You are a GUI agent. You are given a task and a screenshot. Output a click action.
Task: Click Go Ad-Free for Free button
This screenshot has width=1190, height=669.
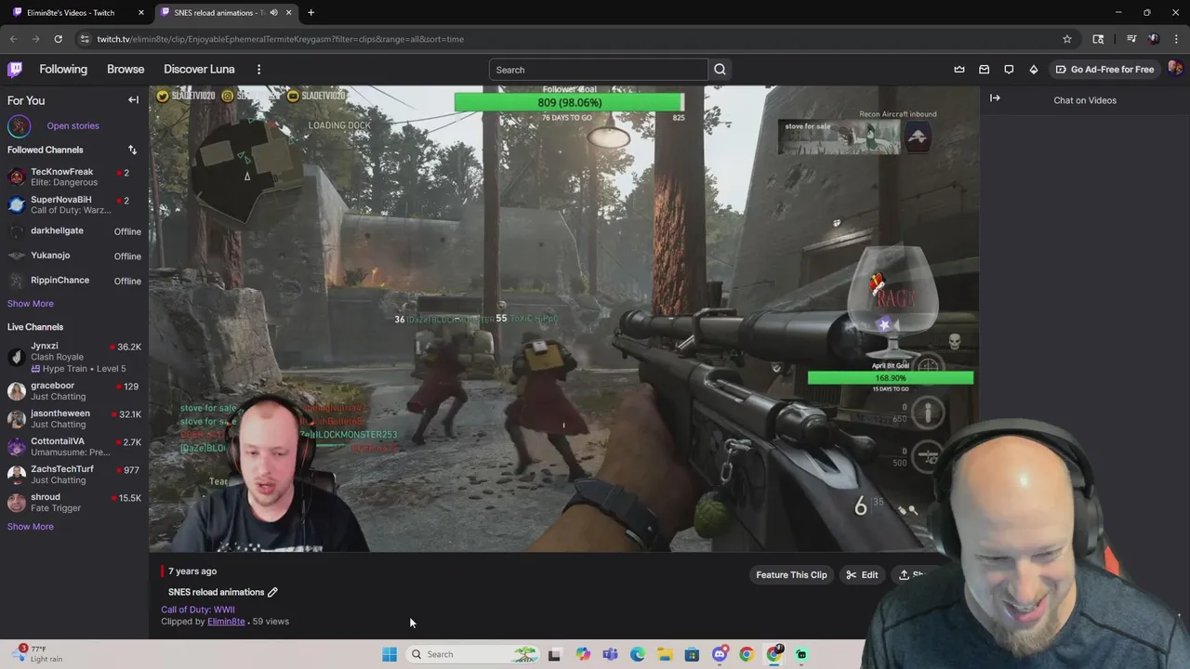(x=1104, y=69)
